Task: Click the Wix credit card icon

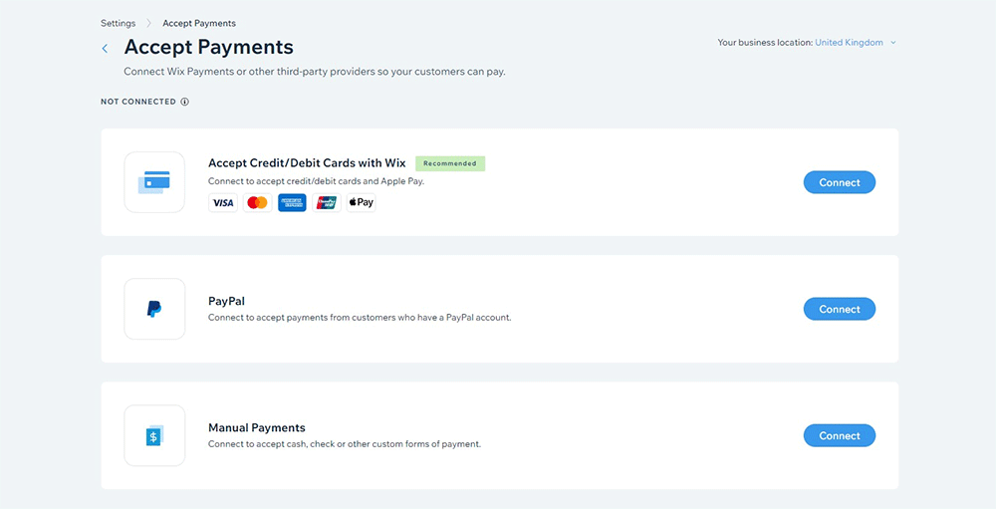Action: point(154,182)
